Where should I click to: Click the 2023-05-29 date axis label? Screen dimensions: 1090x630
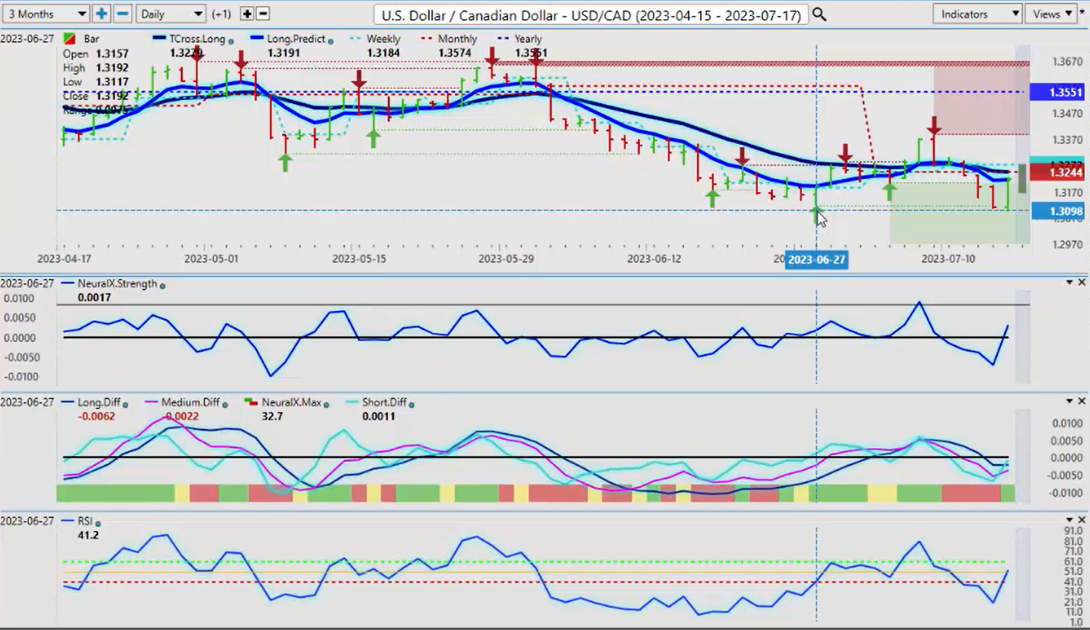coord(505,259)
